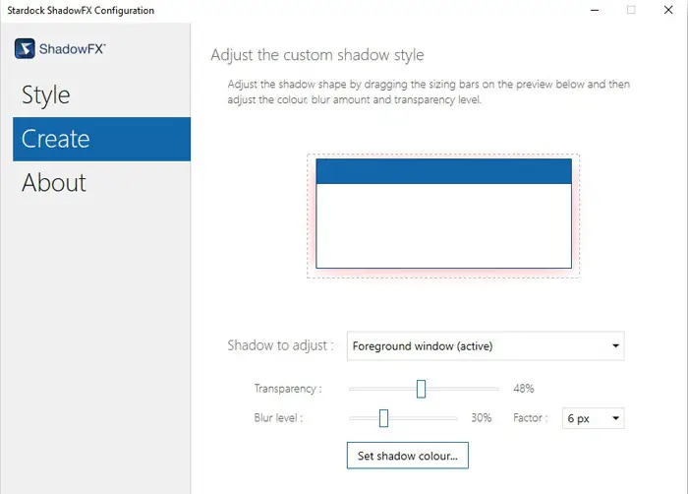Click the Shadow to adjust dropdown arrow
The width and height of the screenshot is (688, 494).
[x=615, y=345]
